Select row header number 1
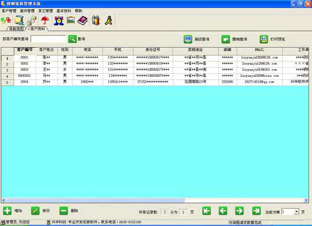This screenshot has height=226, width=312. point(7,58)
